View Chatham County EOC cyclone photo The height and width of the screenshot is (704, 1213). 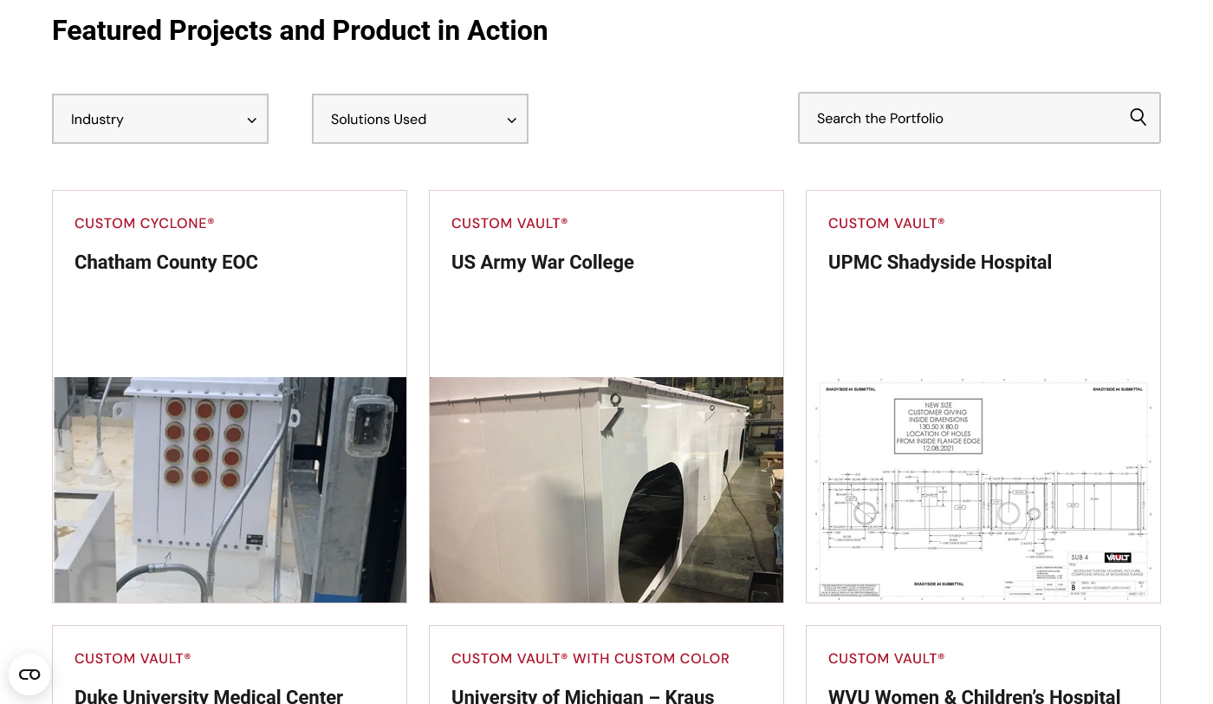(x=230, y=490)
